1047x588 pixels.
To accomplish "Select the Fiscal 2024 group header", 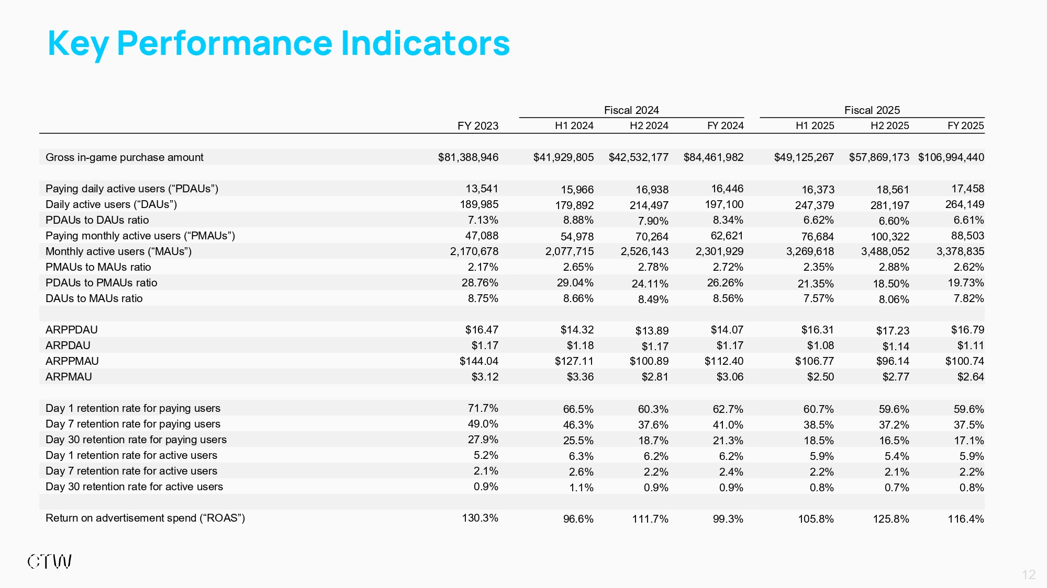I will pos(631,110).
